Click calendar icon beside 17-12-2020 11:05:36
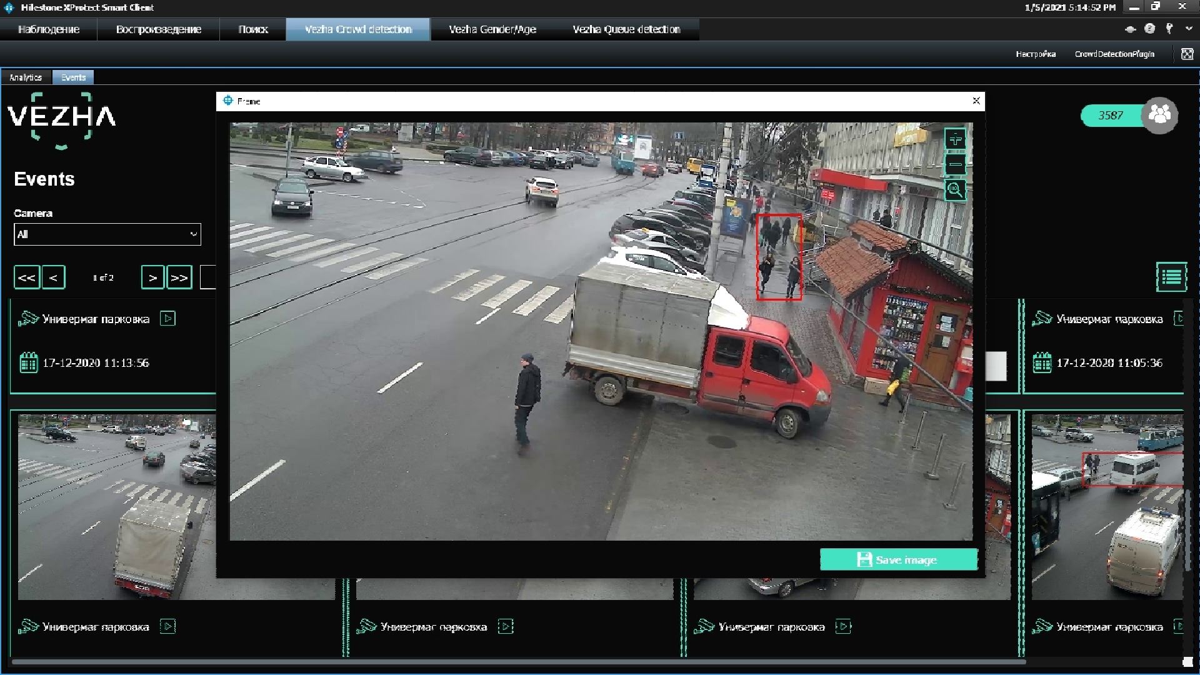1200x675 pixels. coord(1042,362)
